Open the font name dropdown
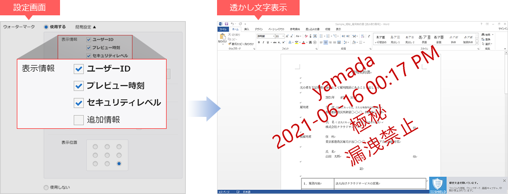 (273, 36)
